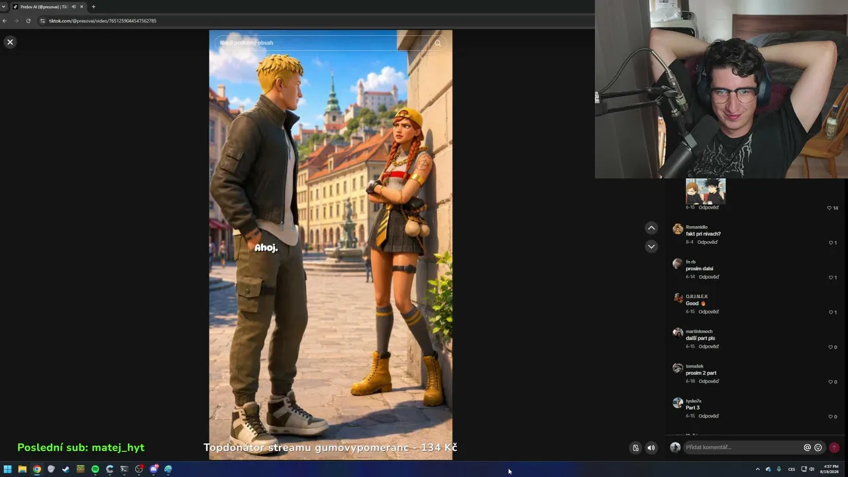Open tysko7x's profile avatar
848x477 pixels.
pos(677,403)
